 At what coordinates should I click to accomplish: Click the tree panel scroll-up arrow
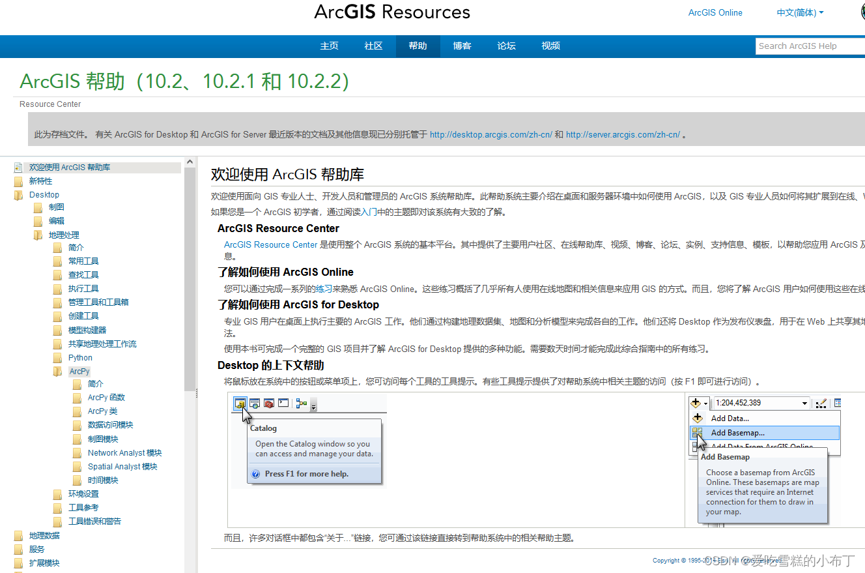click(x=190, y=162)
